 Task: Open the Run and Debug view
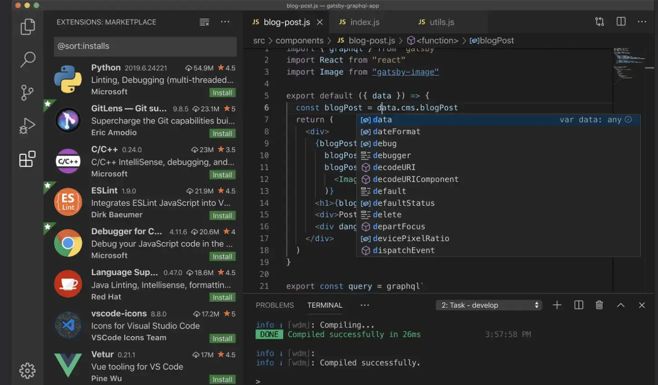coord(27,126)
